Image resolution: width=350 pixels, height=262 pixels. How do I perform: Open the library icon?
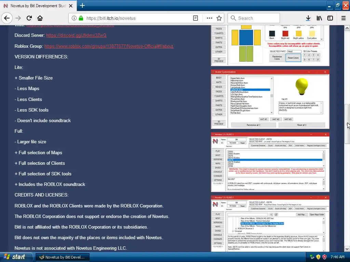[x=319, y=18]
